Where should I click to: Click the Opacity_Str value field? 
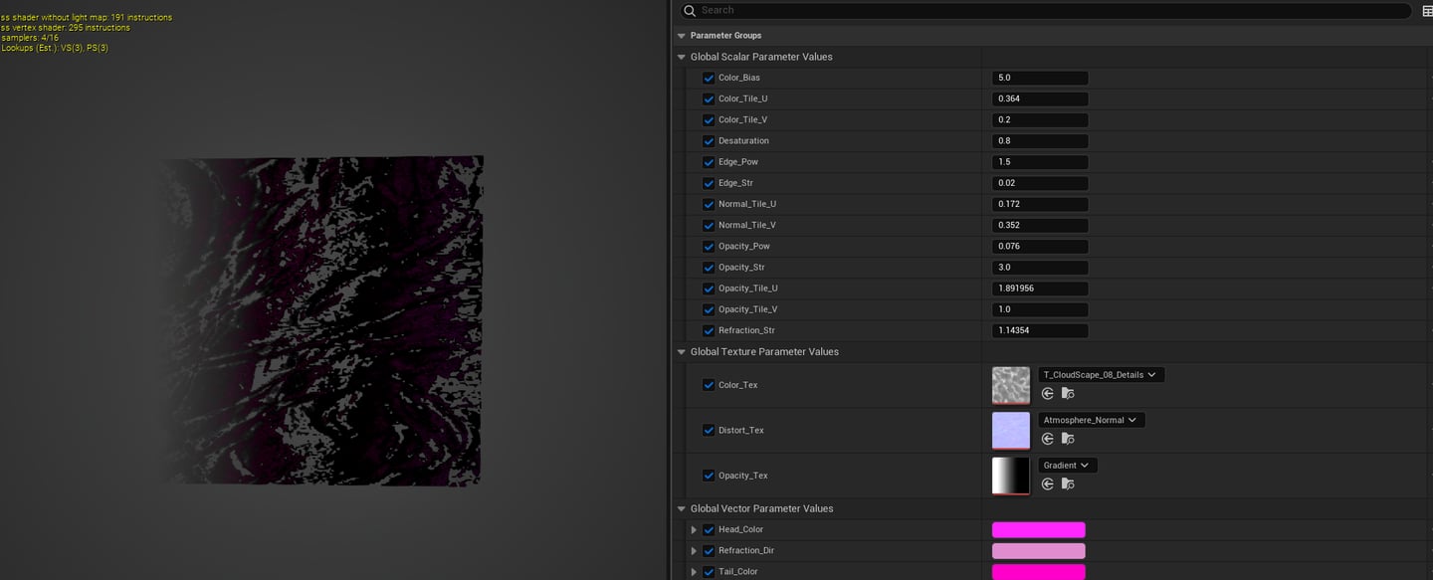pos(1039,268)
